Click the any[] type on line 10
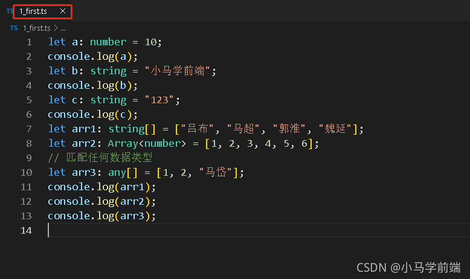This screenshot has width=470, height=279. click(123, 173)
